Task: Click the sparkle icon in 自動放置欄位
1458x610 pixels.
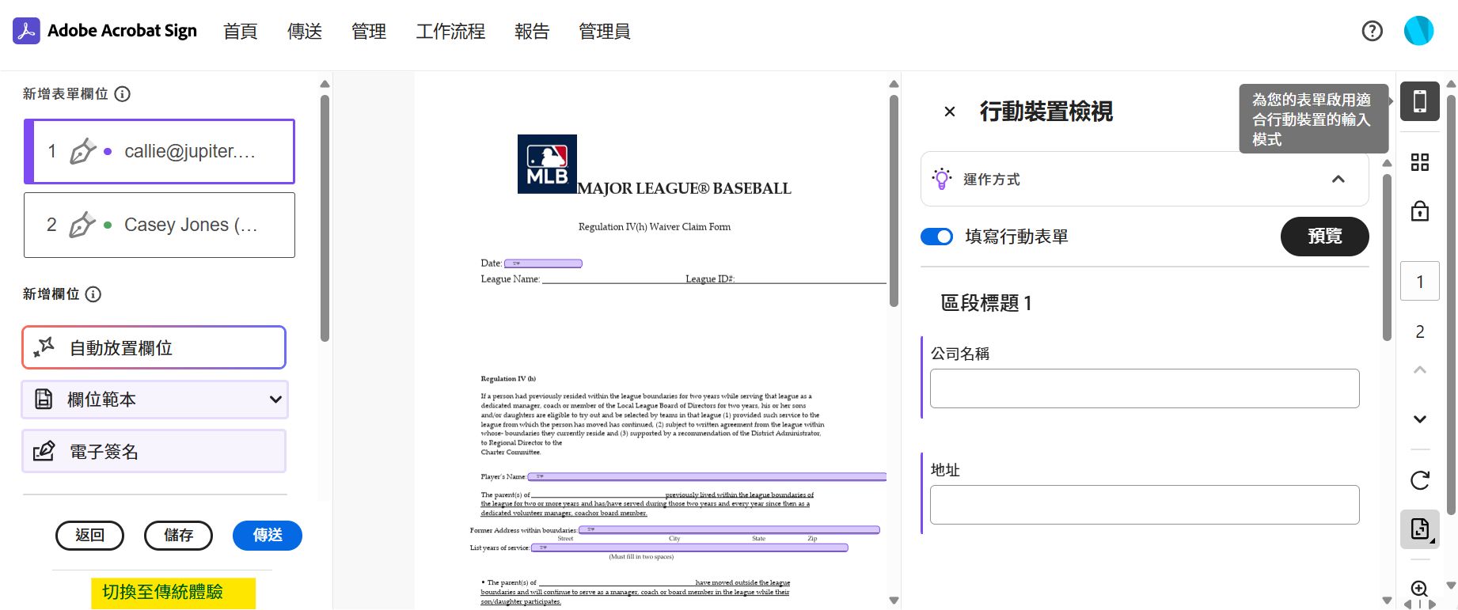Action: pos(44,347)
